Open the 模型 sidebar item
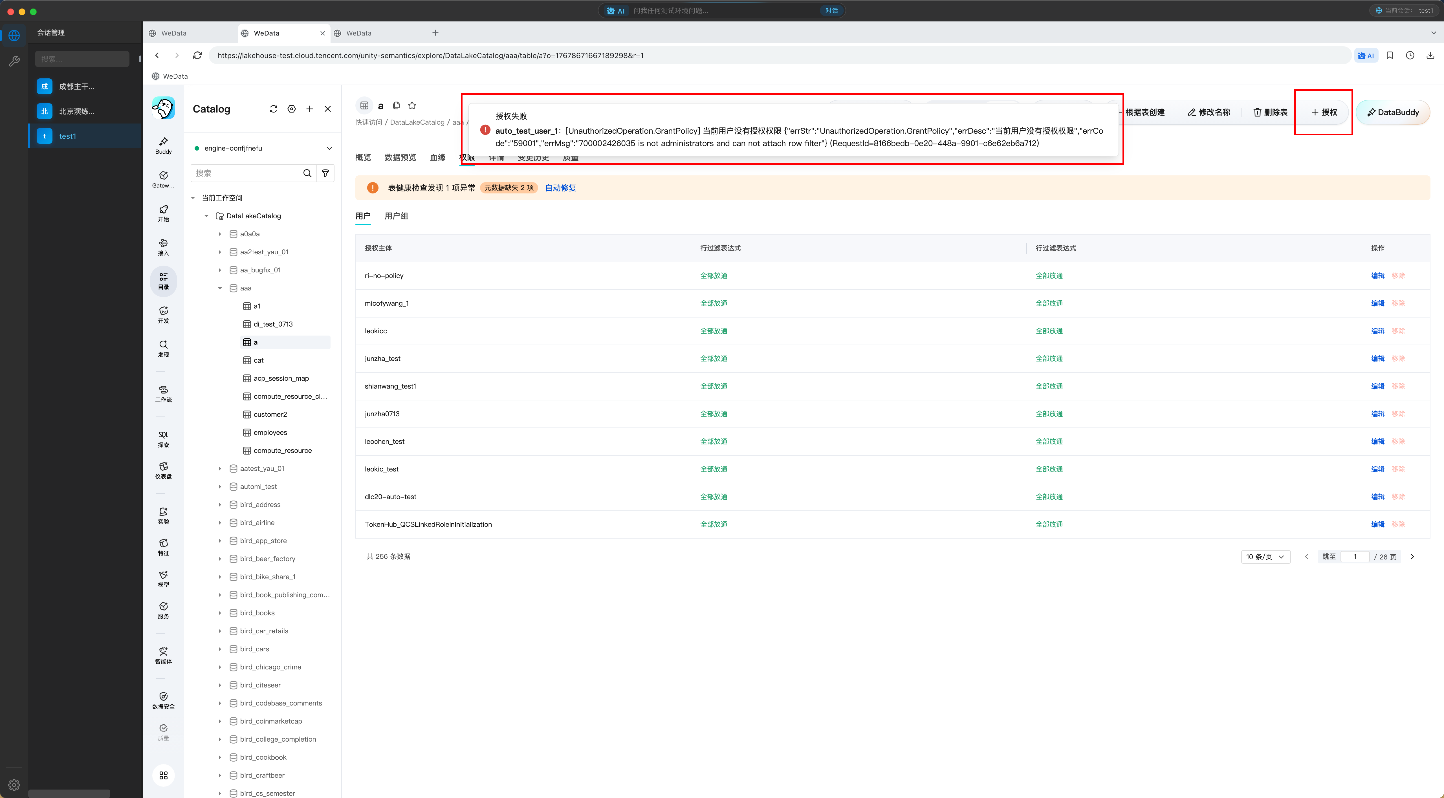The image size is (1444, 798). coord(163,579)
